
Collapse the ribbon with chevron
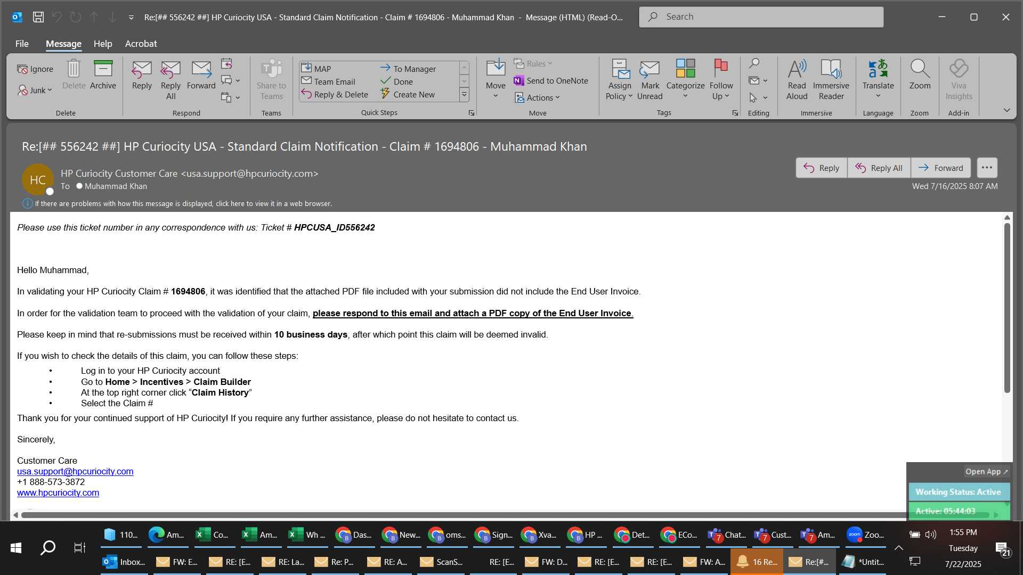[x=1006, y=110]
